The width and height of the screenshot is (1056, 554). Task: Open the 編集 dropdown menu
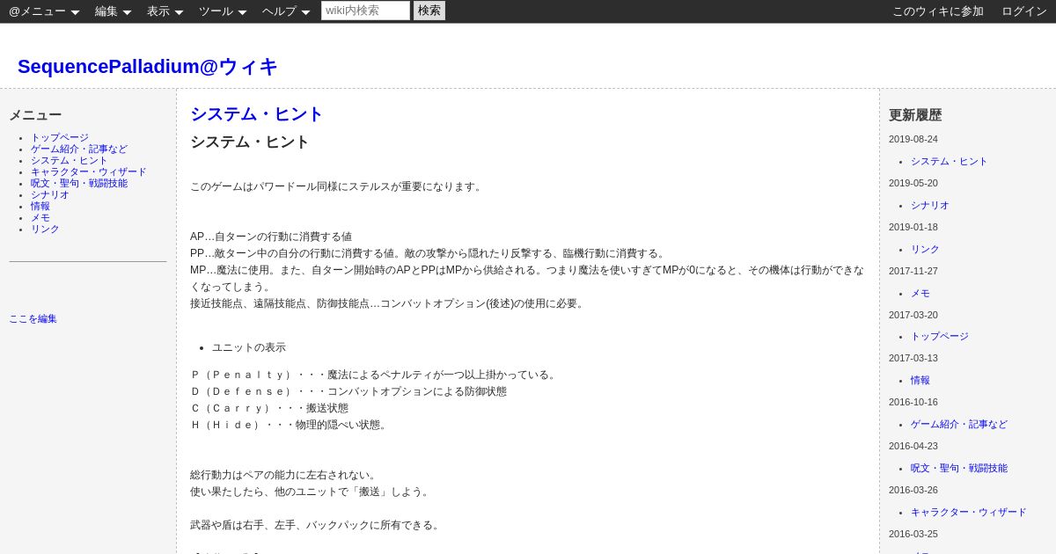pyautogui.click(x=113, y=11)
